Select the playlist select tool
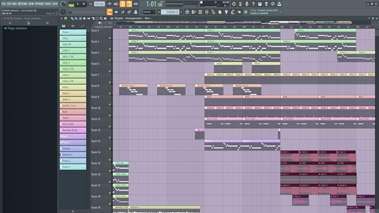Screen dimensions: 379x213 tap(97, 18)
